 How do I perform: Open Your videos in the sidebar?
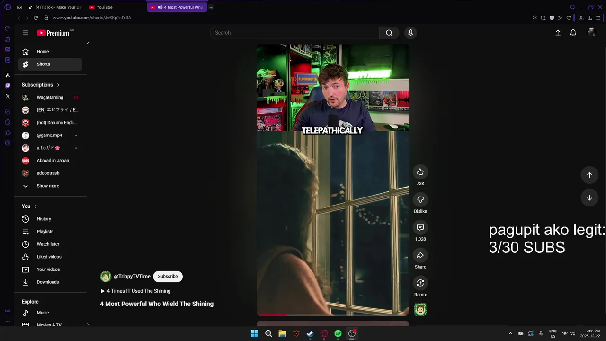[x=50, y=269]
